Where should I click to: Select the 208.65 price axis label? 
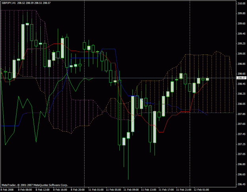tap(241, 74)
